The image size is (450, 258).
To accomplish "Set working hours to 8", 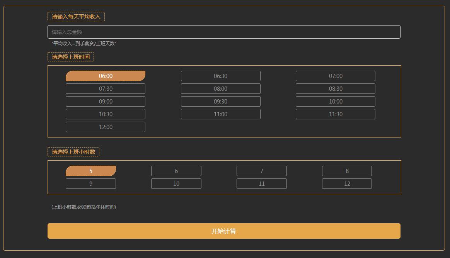I will 347,171.
